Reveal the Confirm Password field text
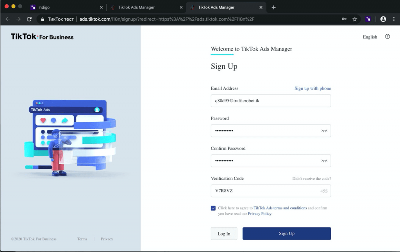This screenshot has height=252, width=400. click(324, 161)
